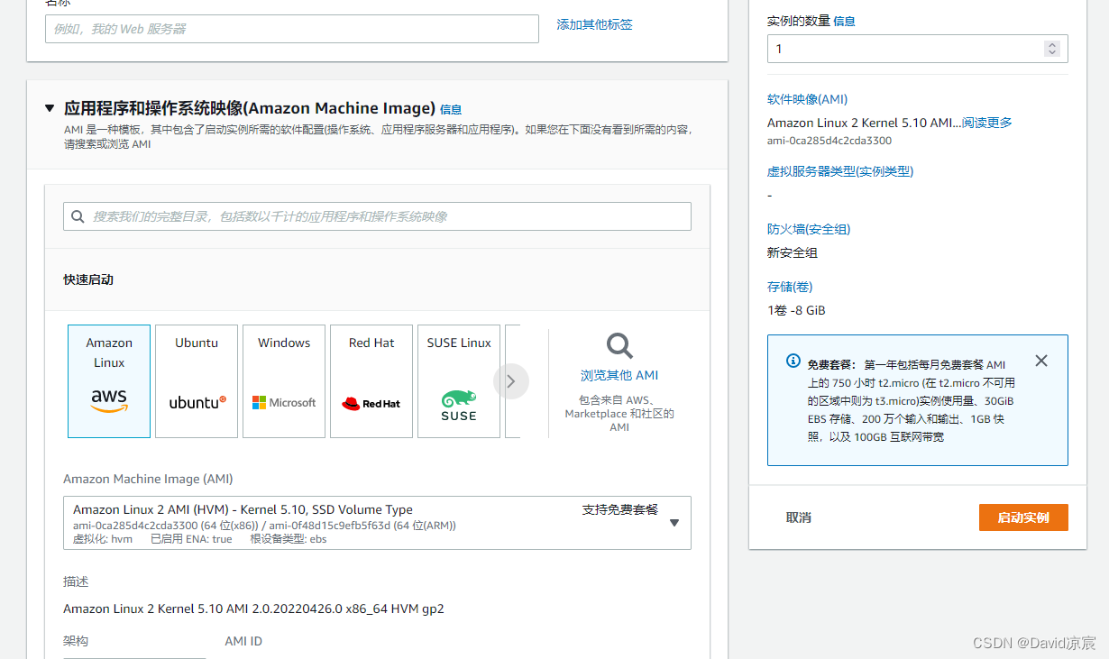
Task: Click the 浏览其他 AMI link
Action: [619, 375]
